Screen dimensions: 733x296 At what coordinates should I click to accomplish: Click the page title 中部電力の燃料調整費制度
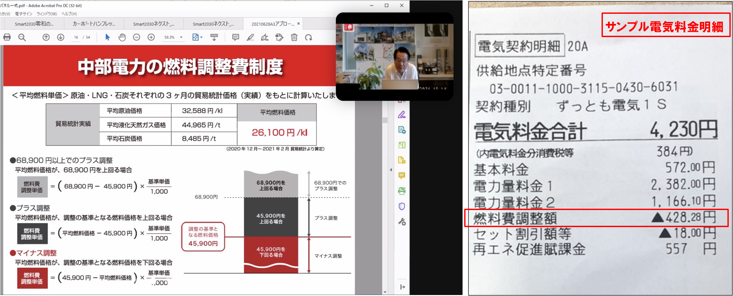[x=180, y=67]
